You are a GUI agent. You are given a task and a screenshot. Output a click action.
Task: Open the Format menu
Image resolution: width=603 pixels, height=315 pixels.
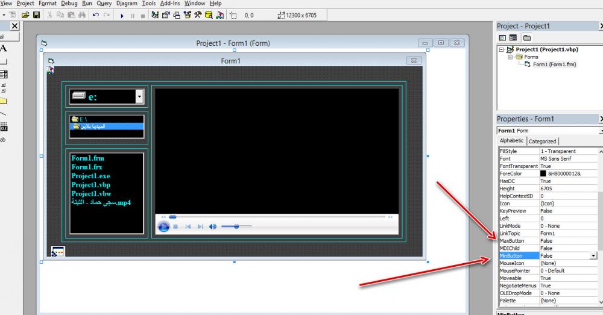pos(48,4)
